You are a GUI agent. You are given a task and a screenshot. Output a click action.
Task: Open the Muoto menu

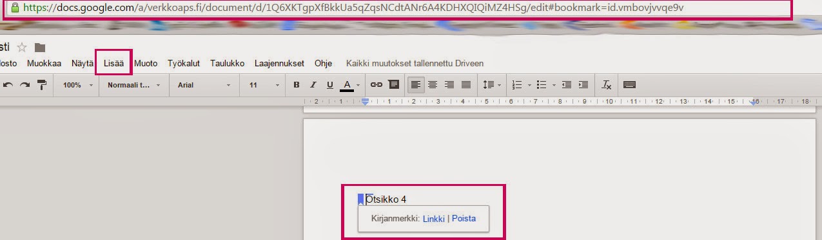coord(146,63)
